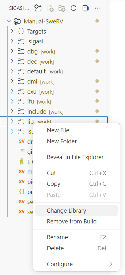
Task: Open the Configure submenu
Action: [x=77, y=264]
